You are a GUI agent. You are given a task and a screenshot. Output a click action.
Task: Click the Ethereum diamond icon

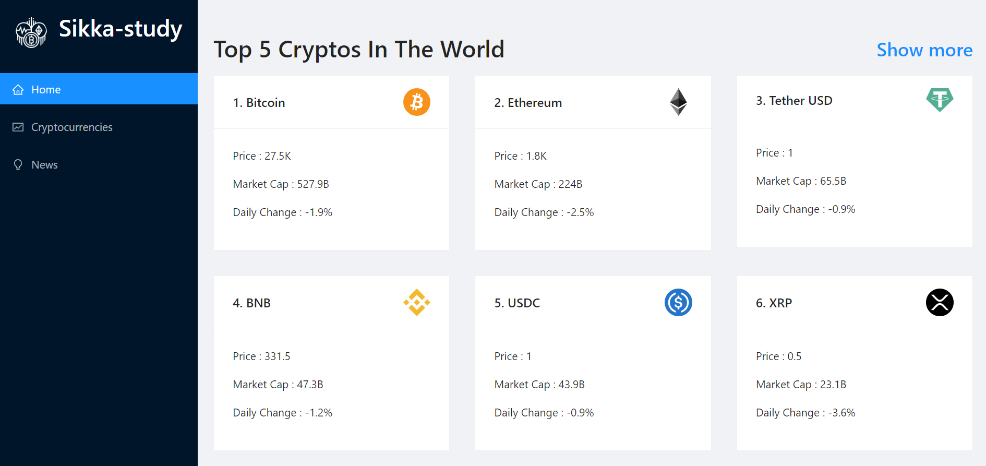pos(678,102)
